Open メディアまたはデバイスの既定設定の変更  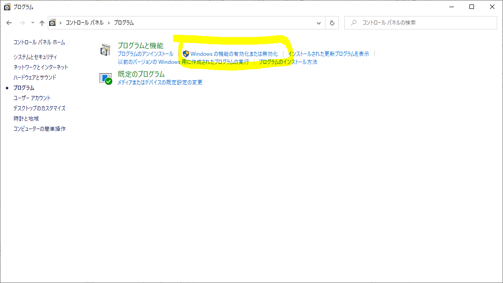(160, 83)
